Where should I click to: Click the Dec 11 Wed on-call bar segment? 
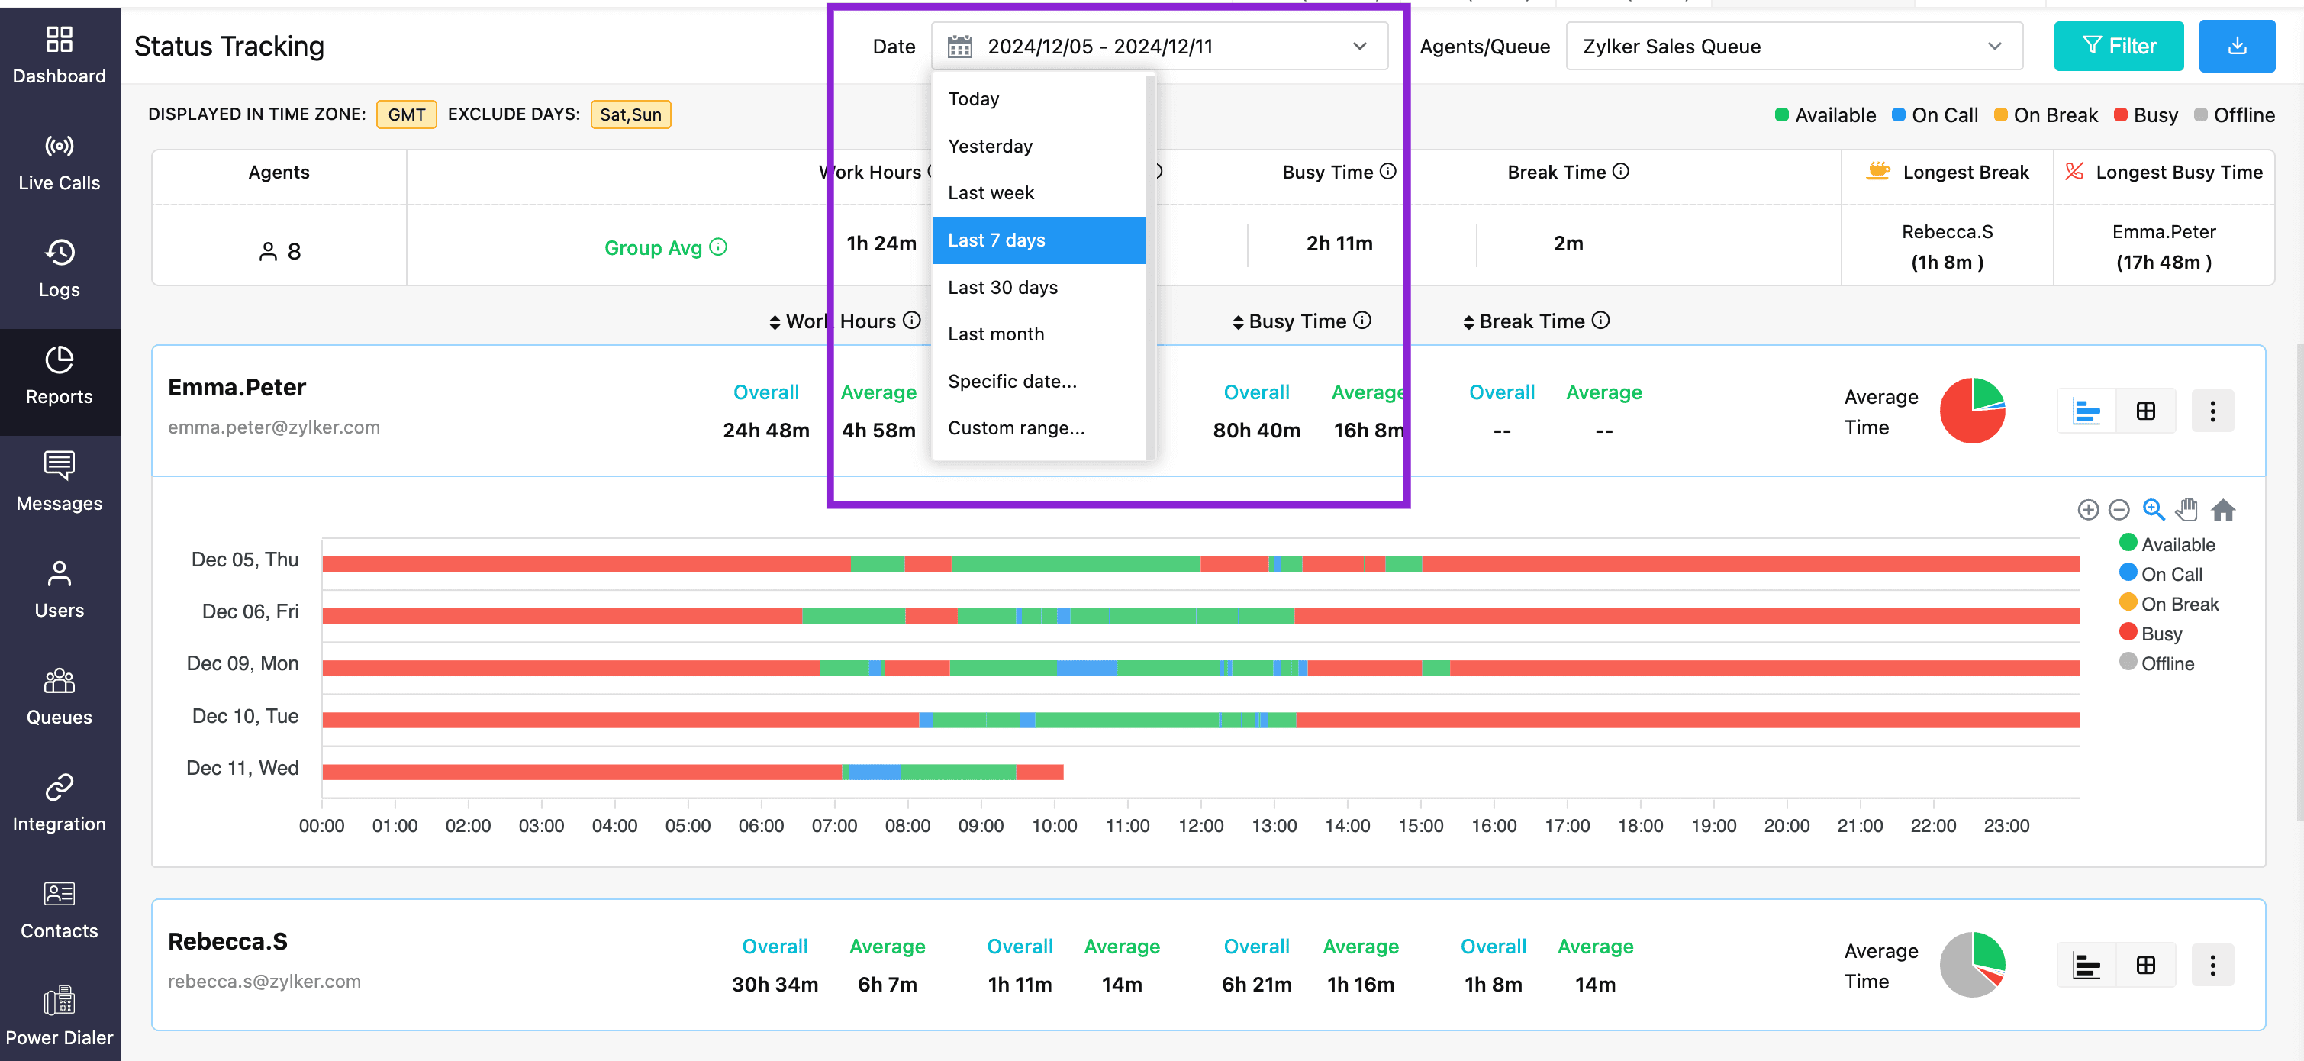(874, 772)
